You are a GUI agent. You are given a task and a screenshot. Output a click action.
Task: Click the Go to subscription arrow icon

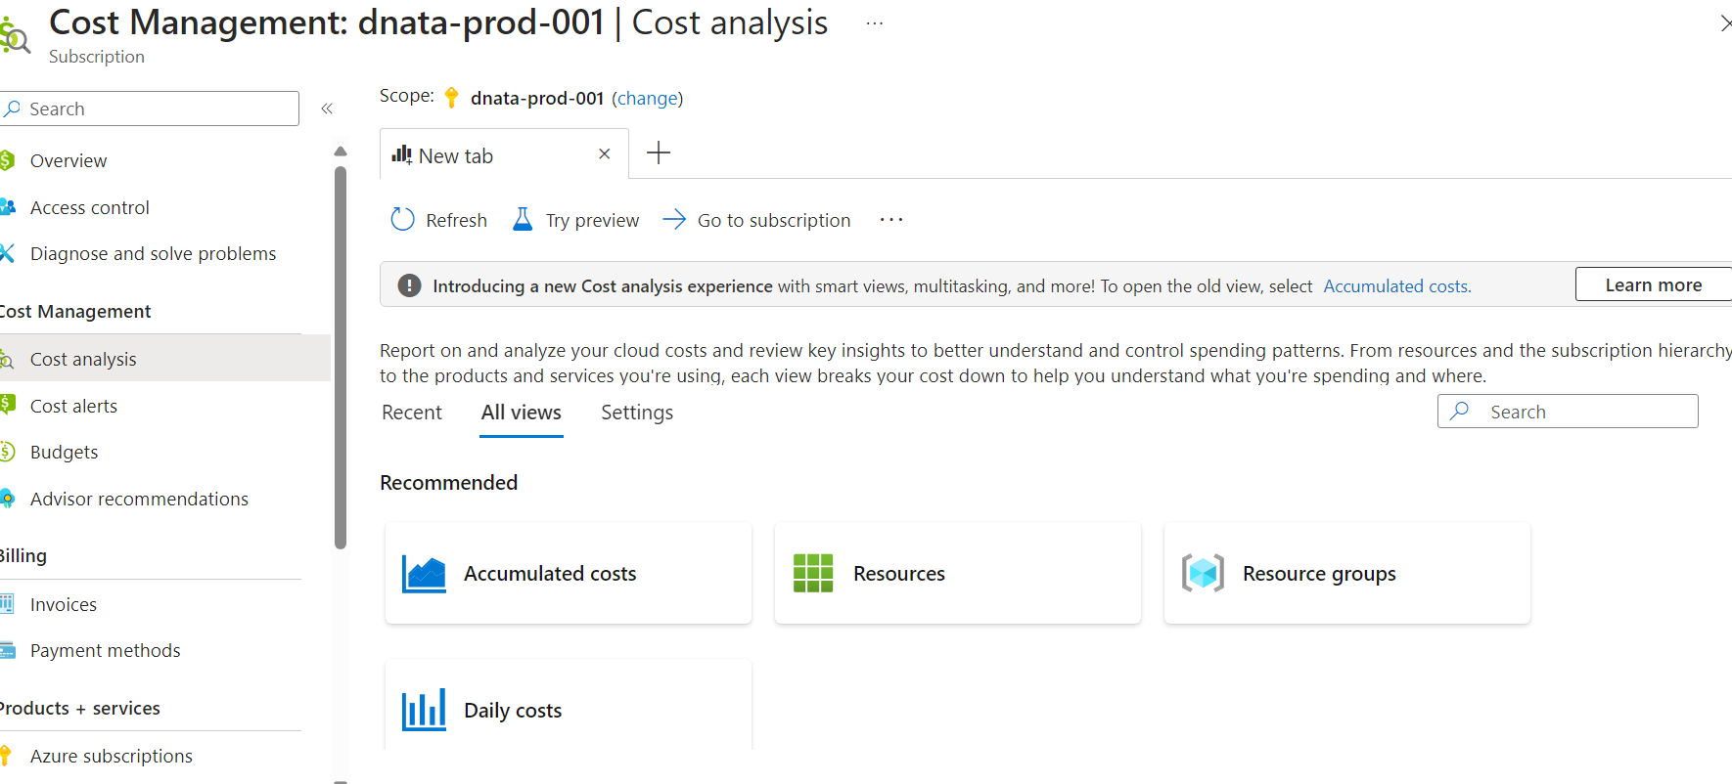674,219
